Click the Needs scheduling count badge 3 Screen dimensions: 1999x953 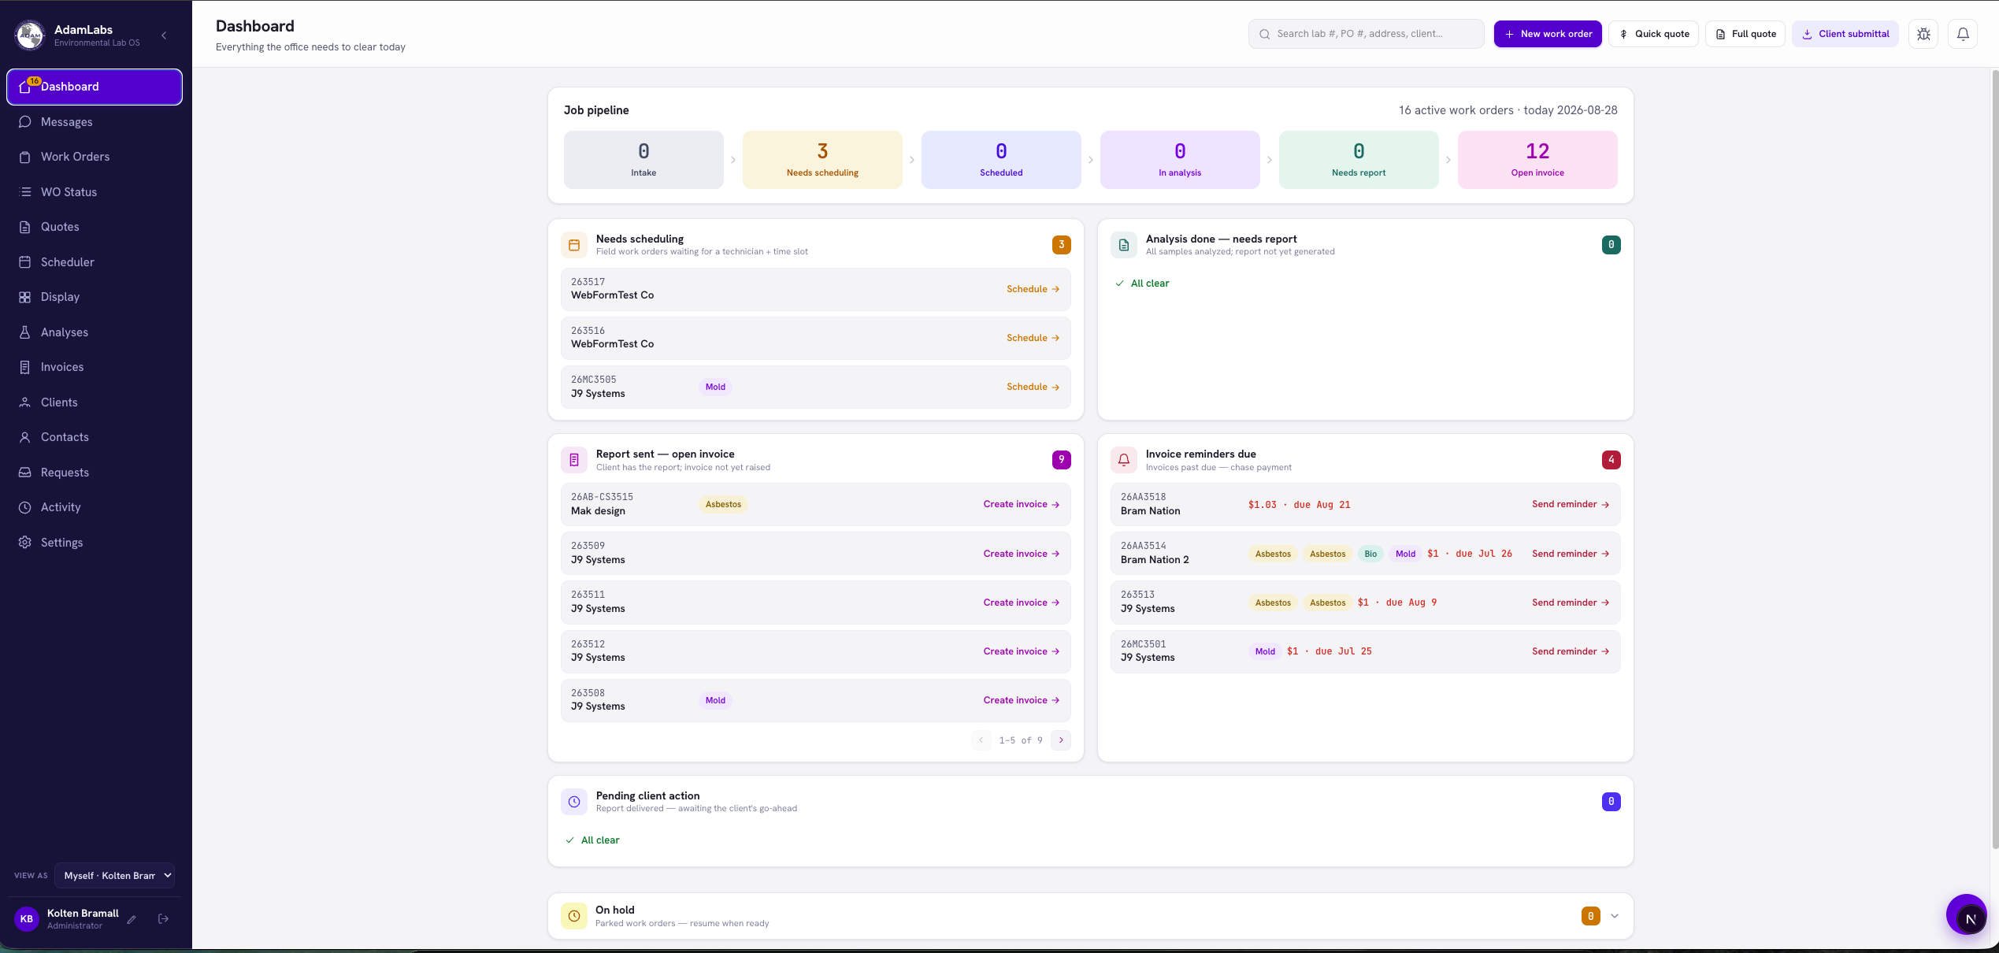(1061, 245)
